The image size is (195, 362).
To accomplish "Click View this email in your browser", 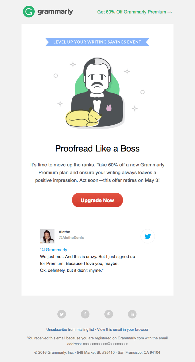I will [x=123, y=330].
